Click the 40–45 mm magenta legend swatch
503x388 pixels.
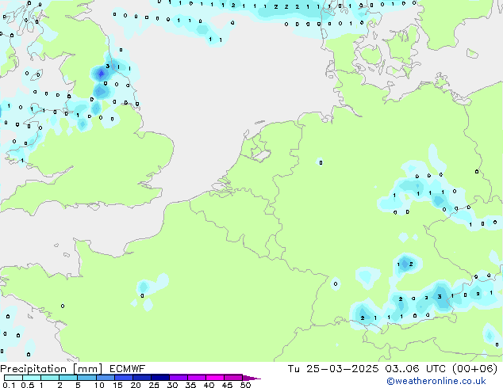[215, 378]
